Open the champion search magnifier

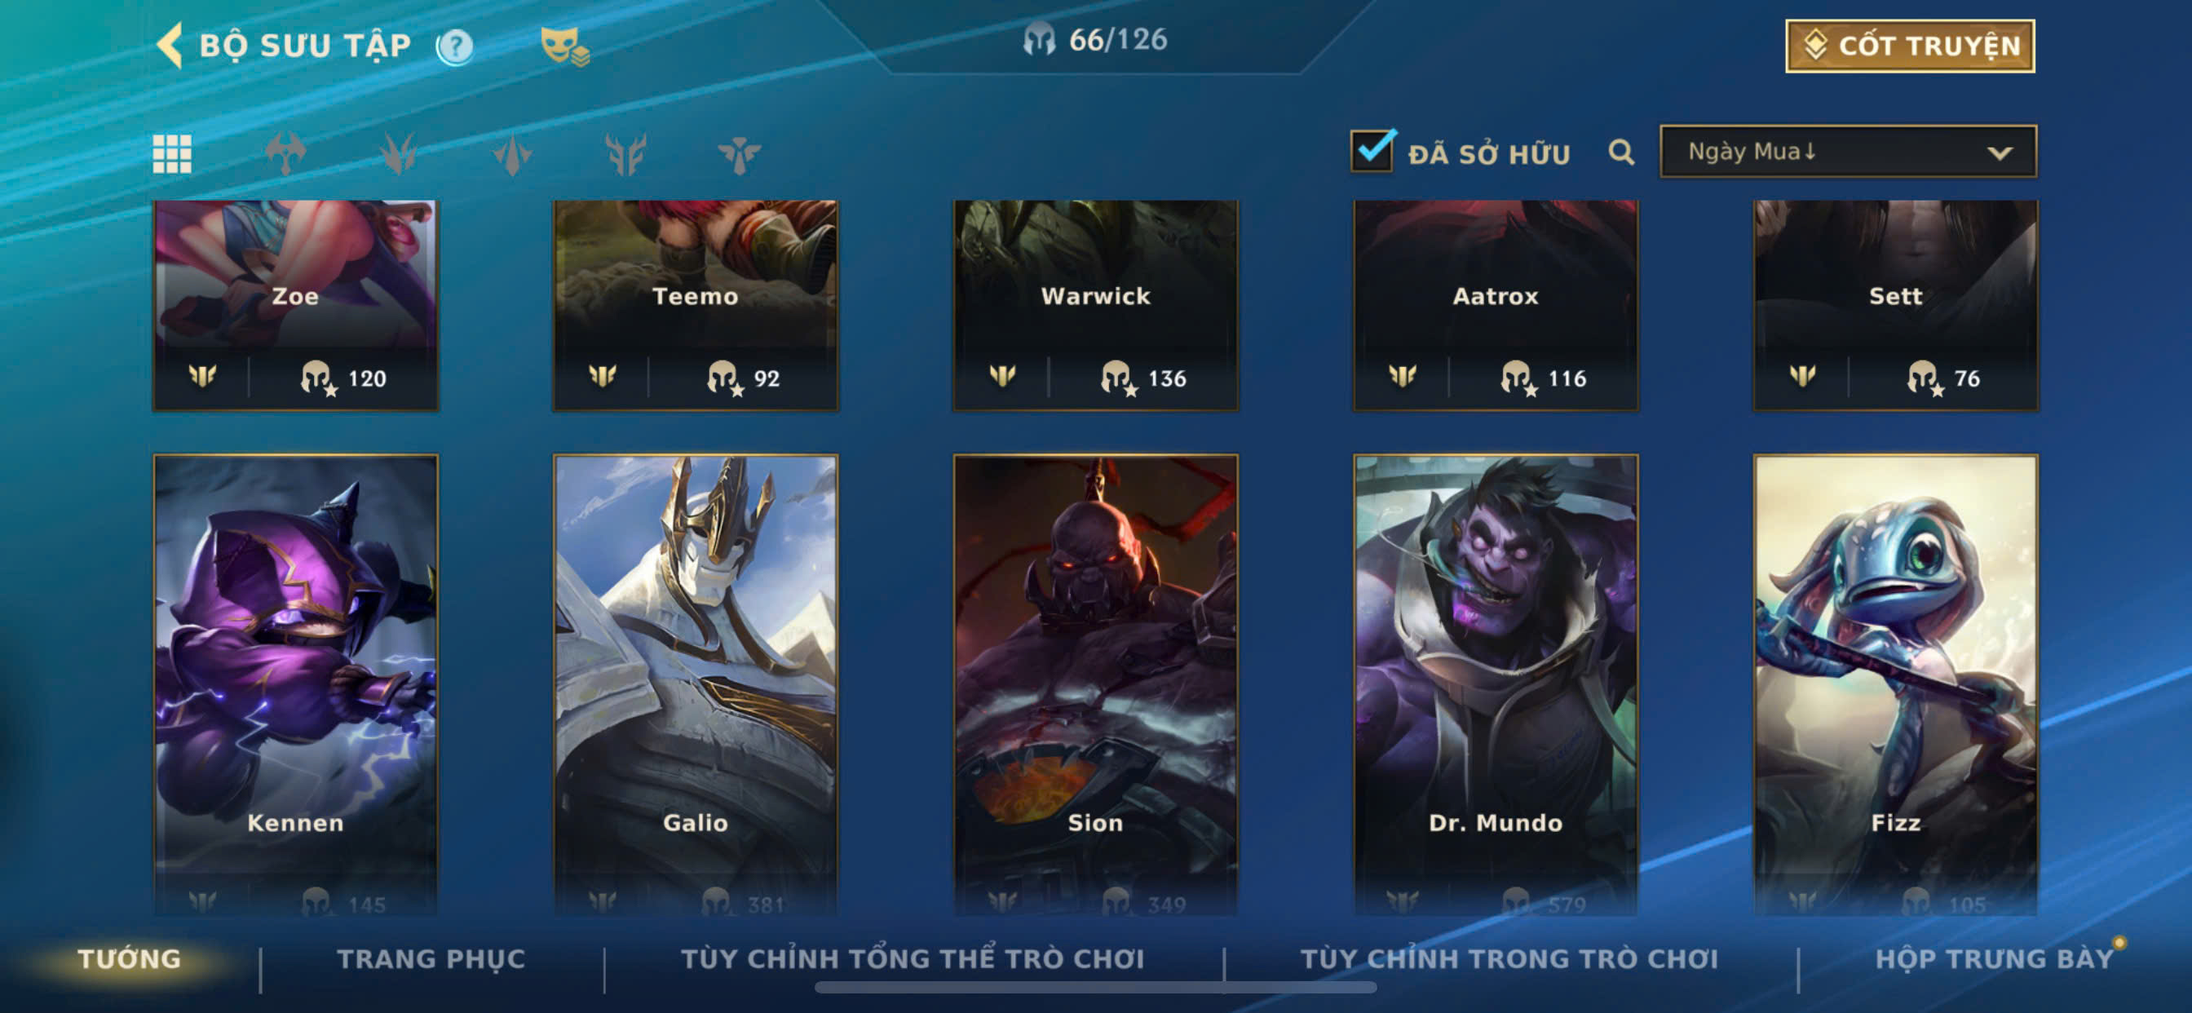pyautogui.click(x=1621, y=153)
